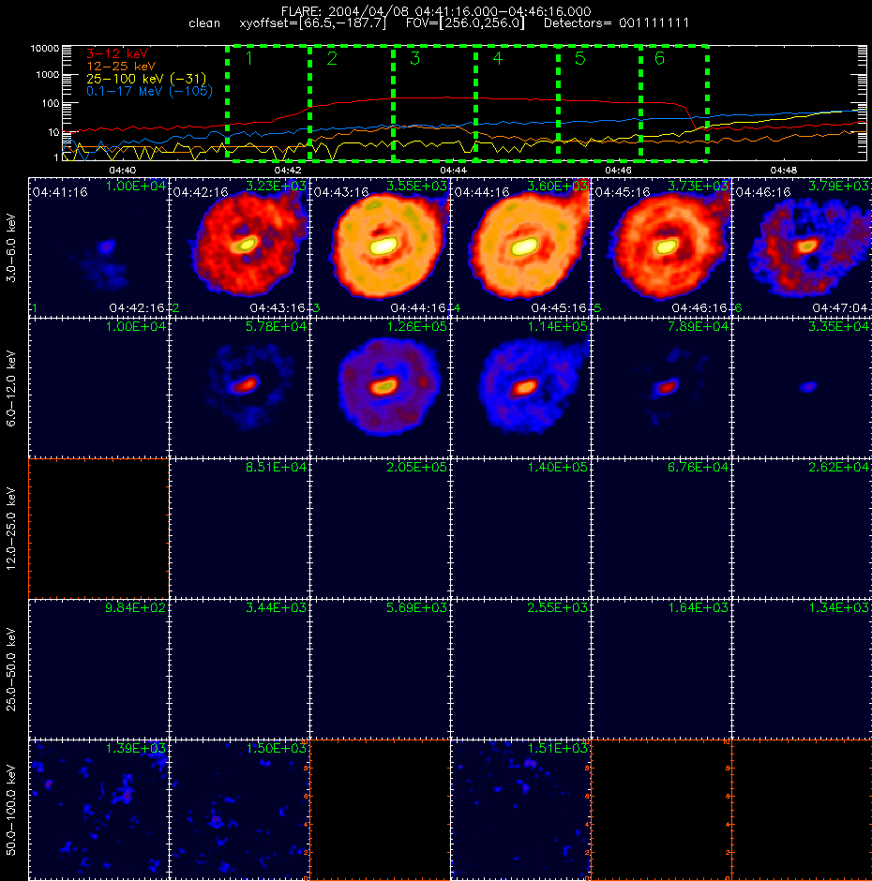The width and height of the screenshot is (872, 881).
Task: Click interval number 5 in the lightcurve
Action: [580, 58]
